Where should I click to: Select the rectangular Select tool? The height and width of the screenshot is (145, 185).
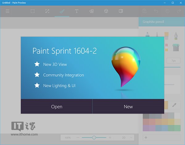tap(33, 11)
